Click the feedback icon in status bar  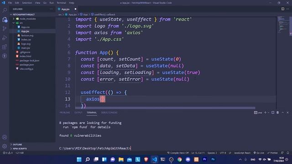click(x=282, y=153)
